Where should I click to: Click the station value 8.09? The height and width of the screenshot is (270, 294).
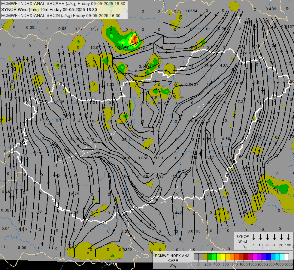pyautogui.click(x=22, y=248)
